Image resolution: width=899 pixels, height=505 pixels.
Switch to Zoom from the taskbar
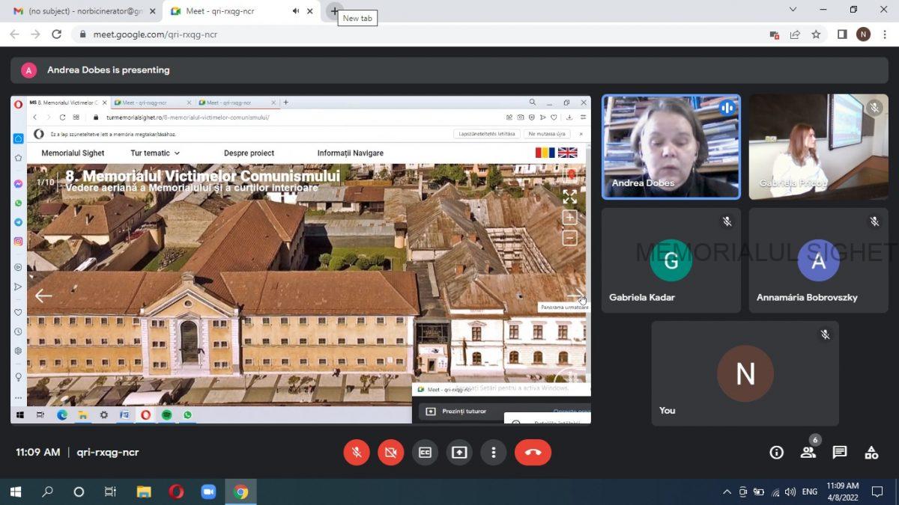click(x=208, y=492)
